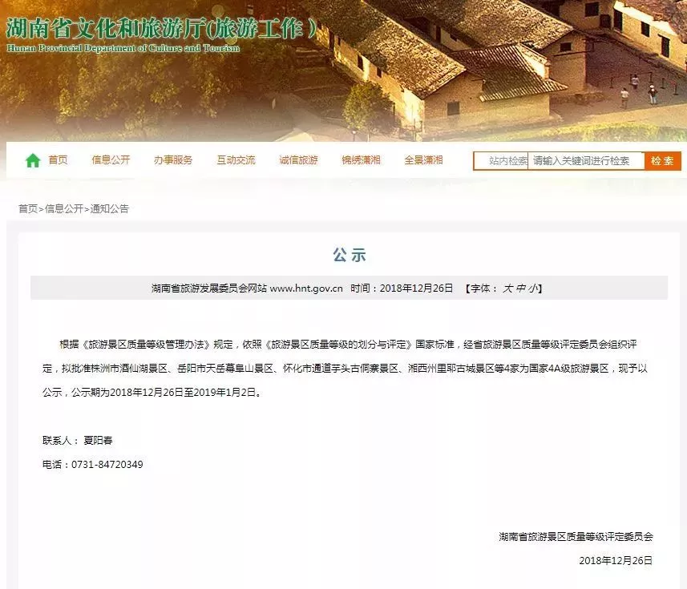Open 全景潇湘 from the navigation bar
The image size is (687, 589).
pyautogui.click(x=423, y=160)
